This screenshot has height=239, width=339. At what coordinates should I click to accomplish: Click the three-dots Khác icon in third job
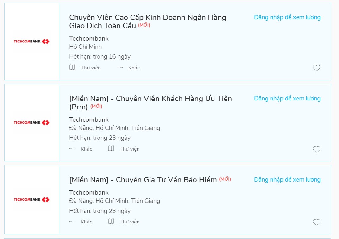72,222
